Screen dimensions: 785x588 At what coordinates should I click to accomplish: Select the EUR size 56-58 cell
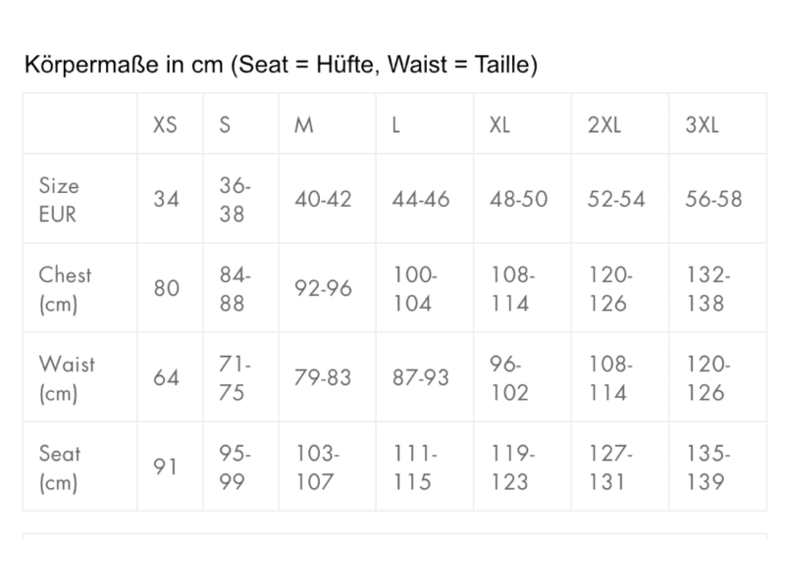coord(713,200)
